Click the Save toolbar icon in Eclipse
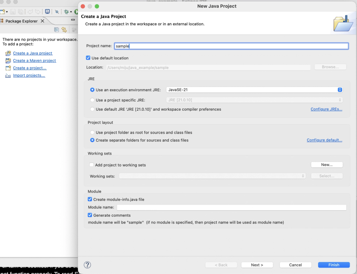Screen dimensions: 357x274 (x=13, y=11)
